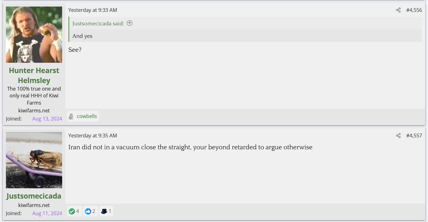Screen dimensions: 428x222
Task: Open post number #4,557 permalink
Action: 414,136
